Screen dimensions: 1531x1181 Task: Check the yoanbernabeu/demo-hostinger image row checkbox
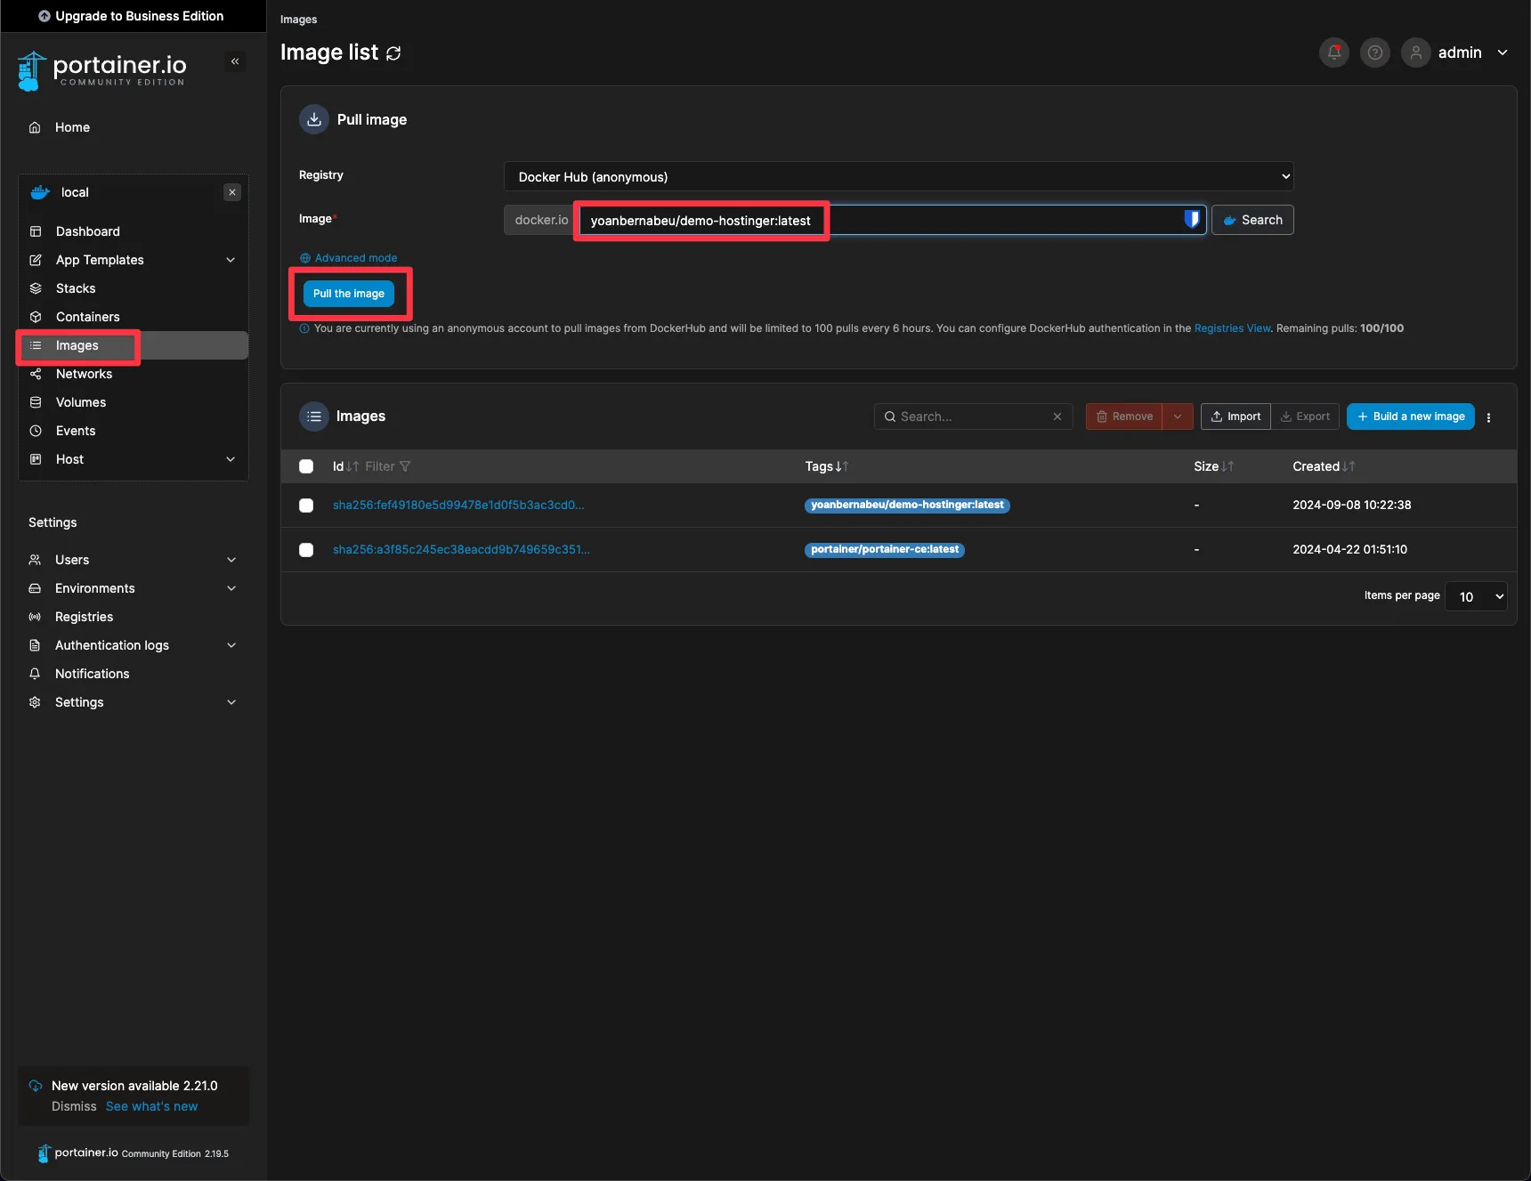coord(306,506)
